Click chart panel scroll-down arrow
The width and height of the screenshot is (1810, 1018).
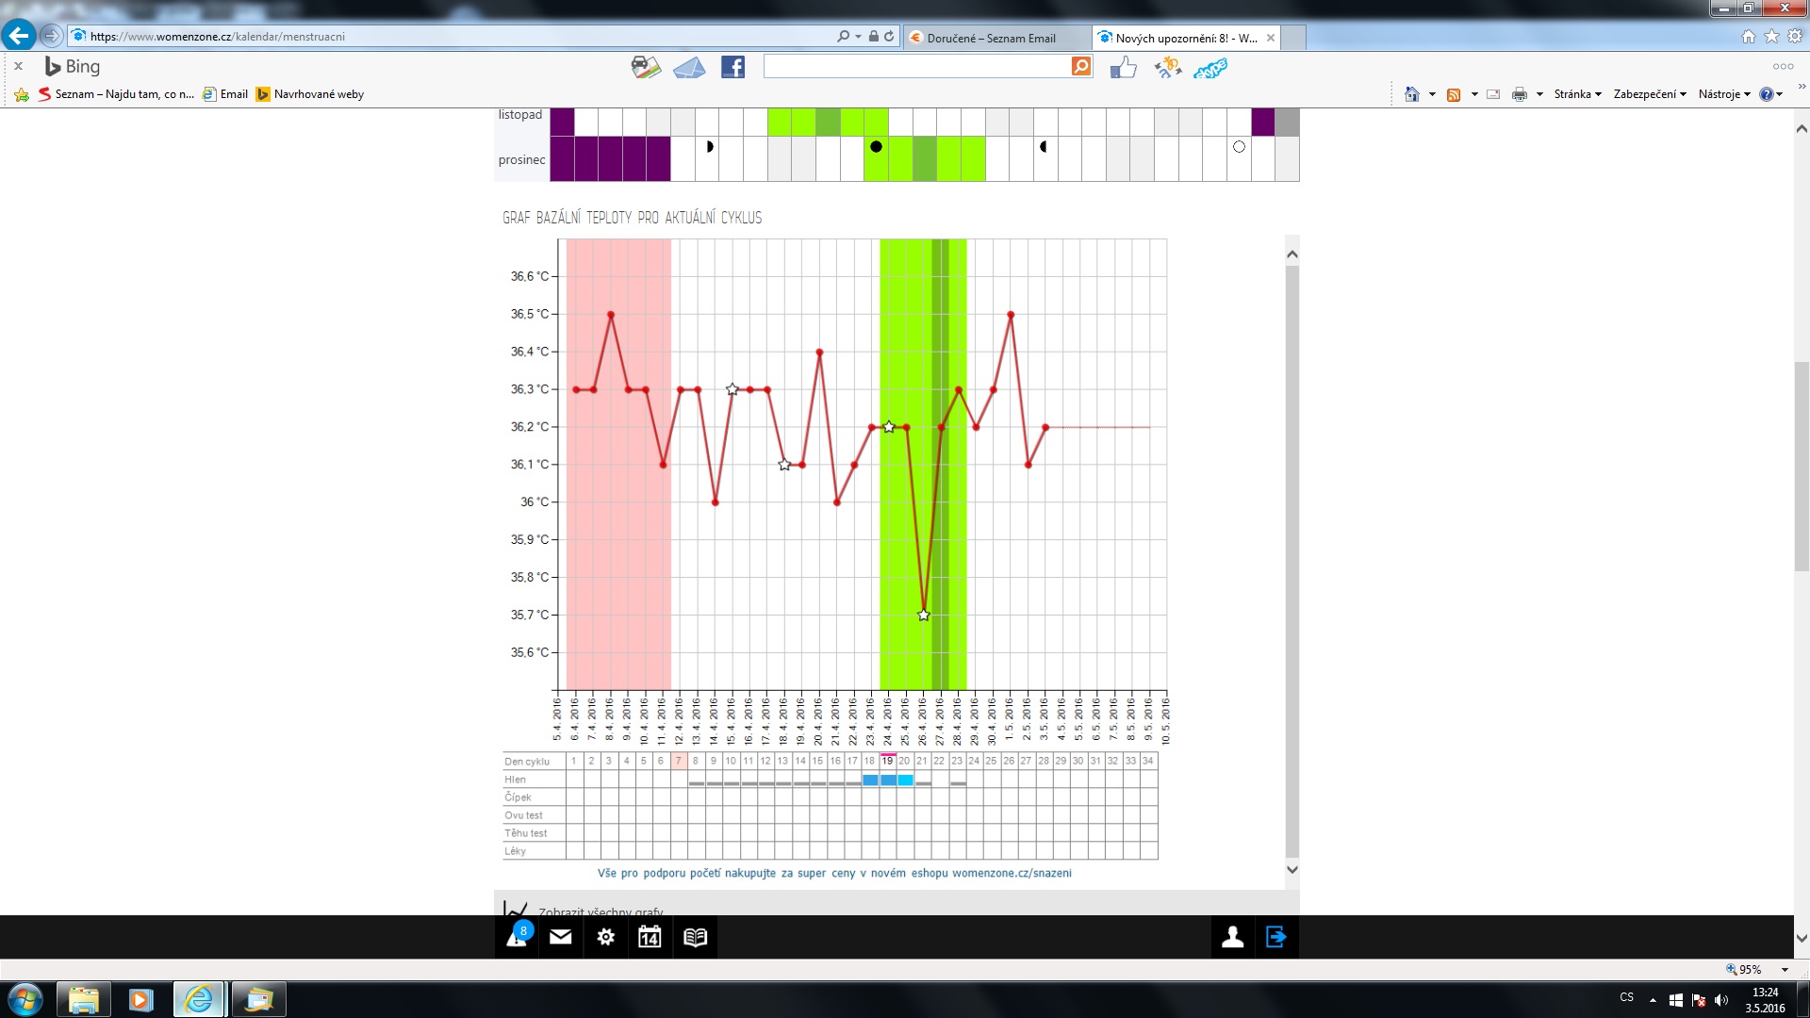(1292, 869)
